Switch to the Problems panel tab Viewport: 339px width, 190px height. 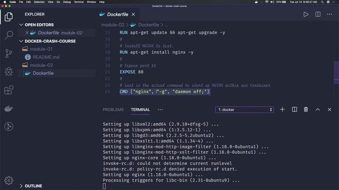pyautogui.click(x=113, y=110)
